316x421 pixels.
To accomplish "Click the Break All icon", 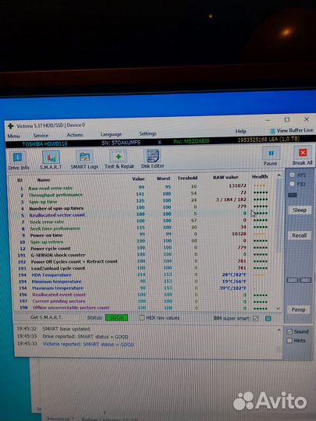I will coord(303,153).
